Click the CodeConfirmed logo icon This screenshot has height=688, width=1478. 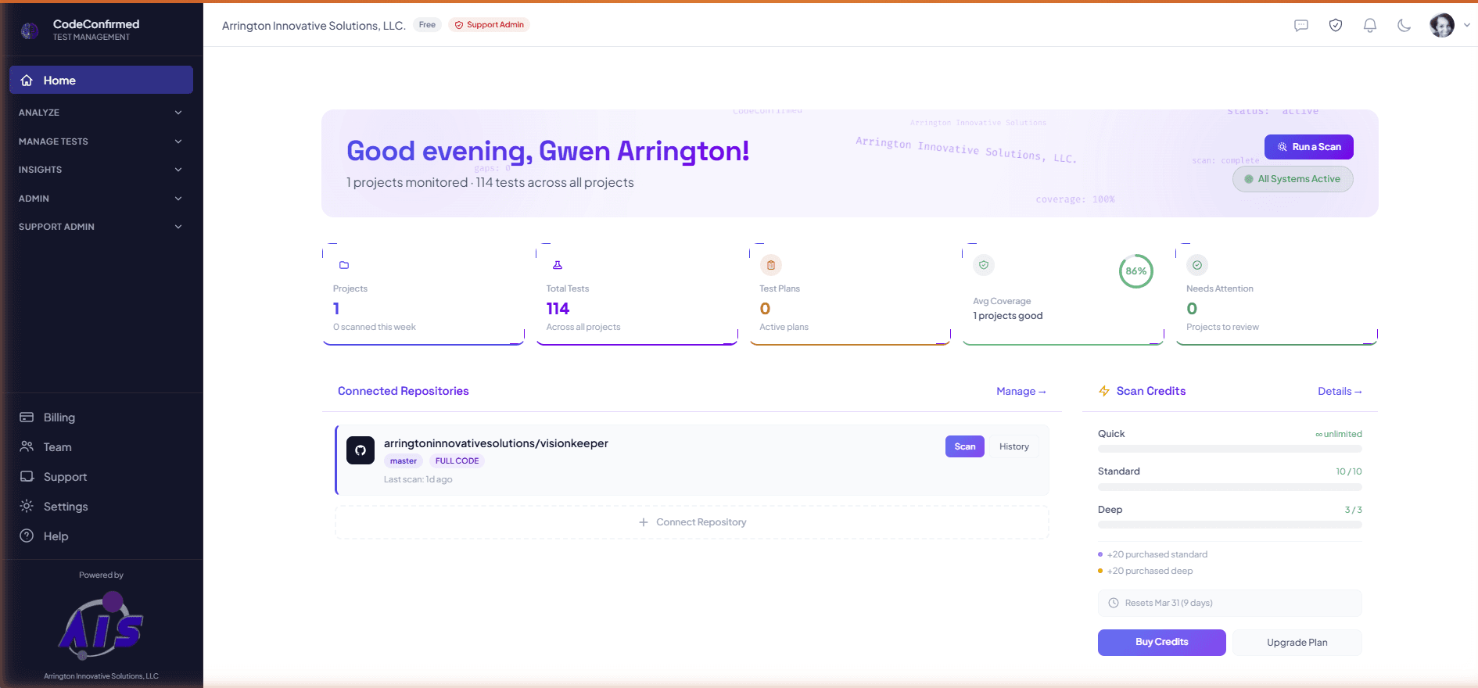pyautogui.click(x=30, y=30)
